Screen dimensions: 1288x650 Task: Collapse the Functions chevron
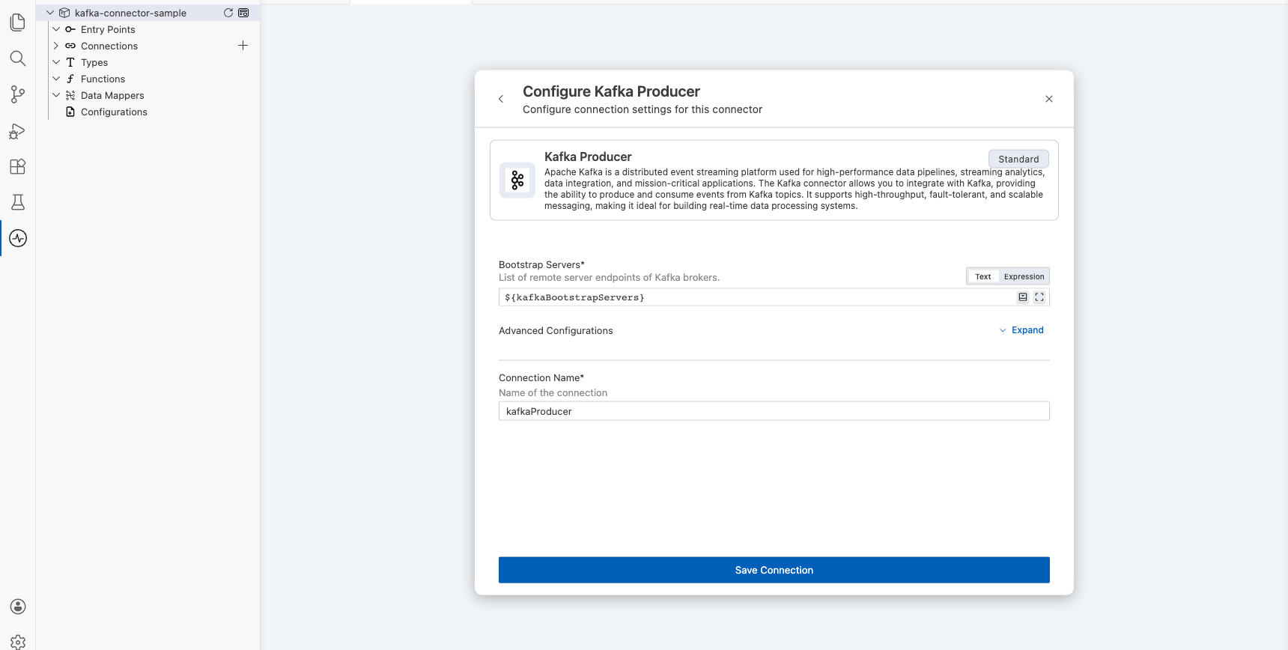[x=56, y=79]
